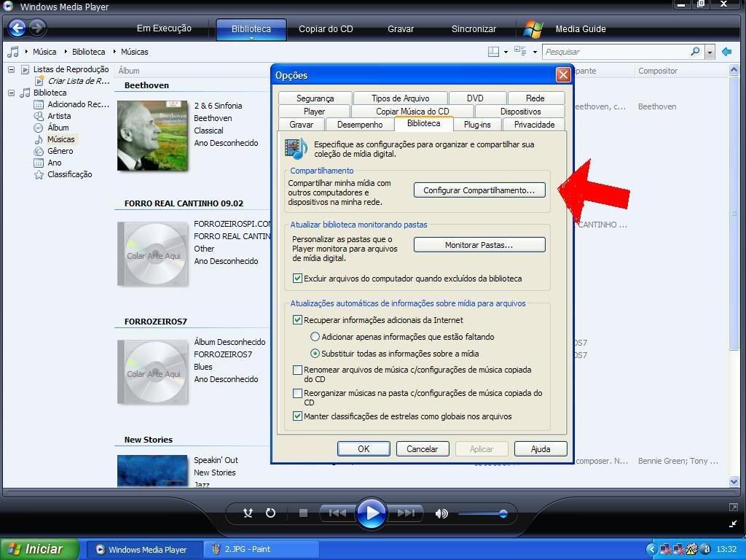Click the view options icon
Viewport: 746px width, 560px height.
pos(520,52)
